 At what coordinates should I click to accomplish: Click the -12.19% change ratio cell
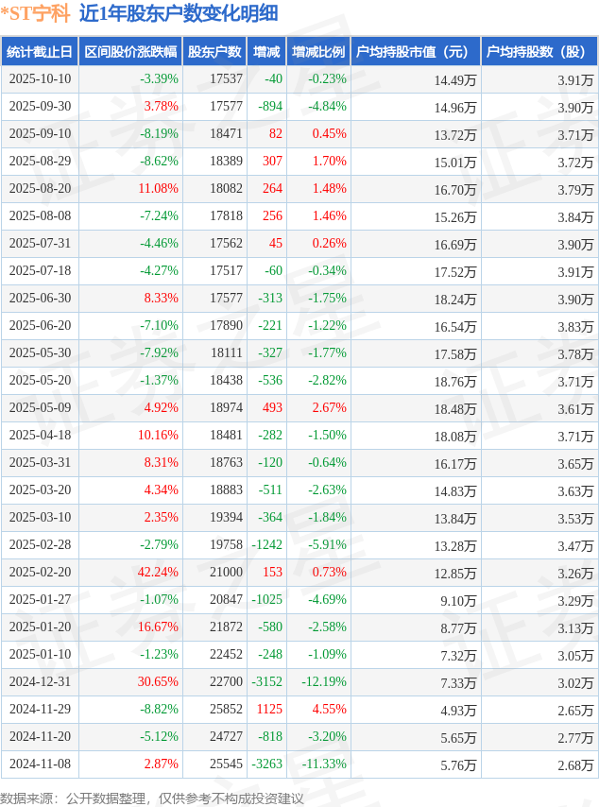point(324,682)
